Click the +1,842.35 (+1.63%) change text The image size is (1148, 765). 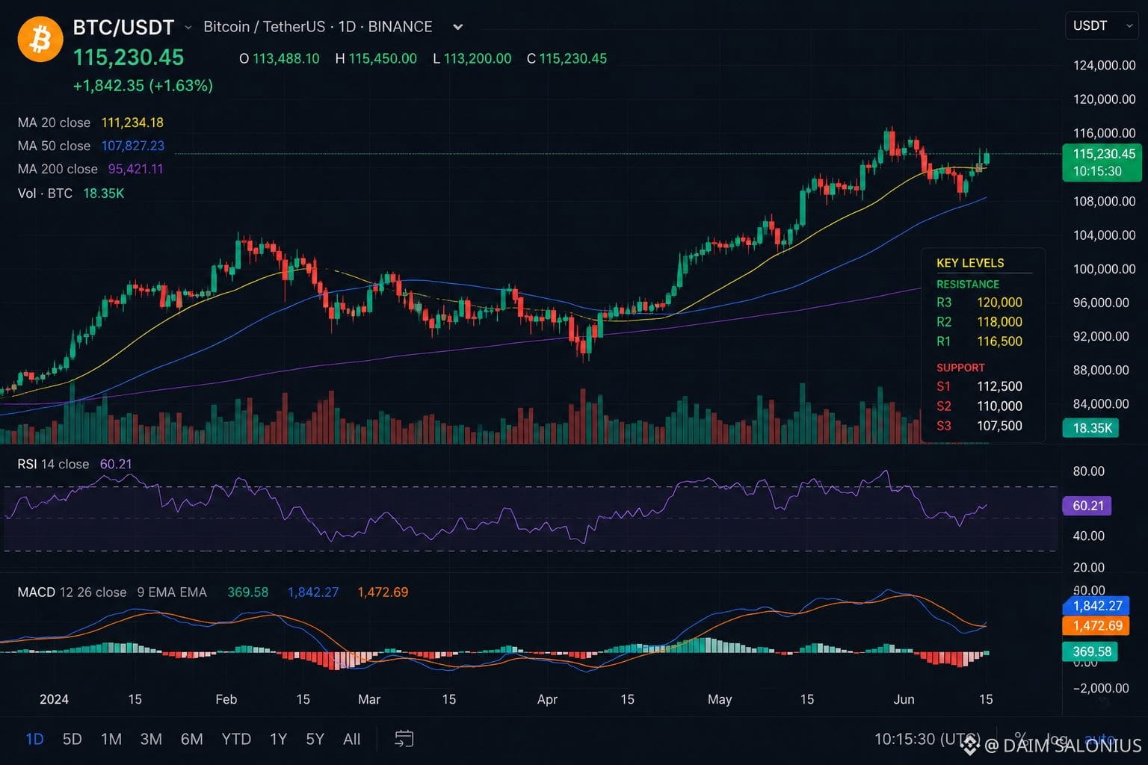(143, 86)
